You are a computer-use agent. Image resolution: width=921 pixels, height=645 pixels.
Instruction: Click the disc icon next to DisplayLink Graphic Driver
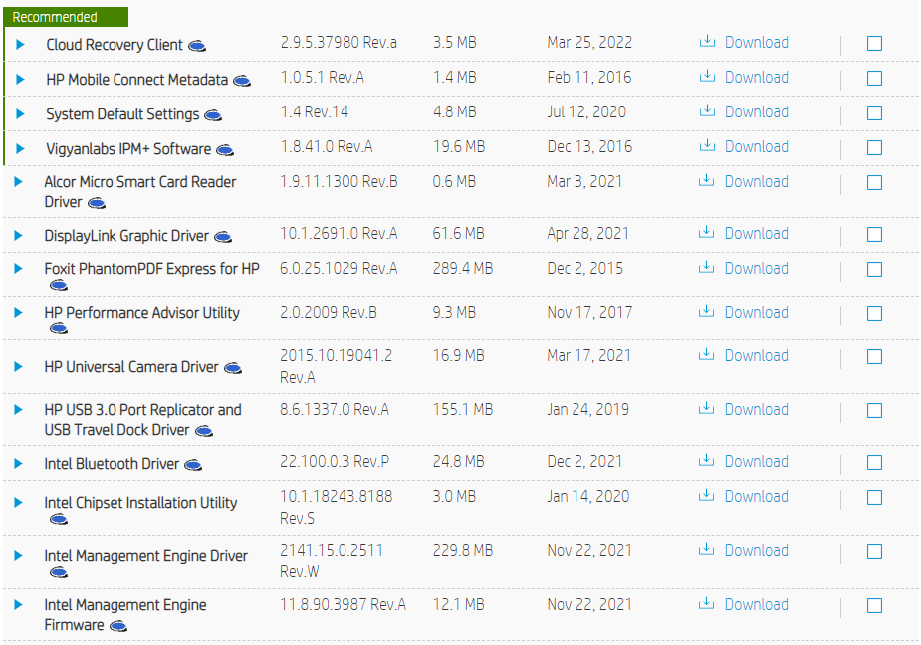223,237
